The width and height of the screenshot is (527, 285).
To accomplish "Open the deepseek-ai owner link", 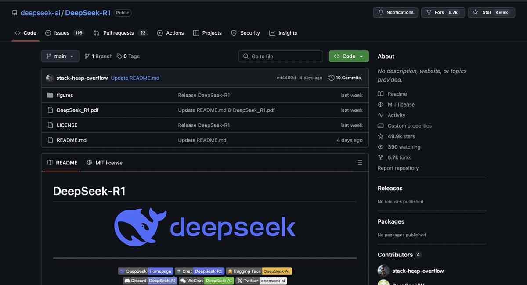I will tap(40, 13).
